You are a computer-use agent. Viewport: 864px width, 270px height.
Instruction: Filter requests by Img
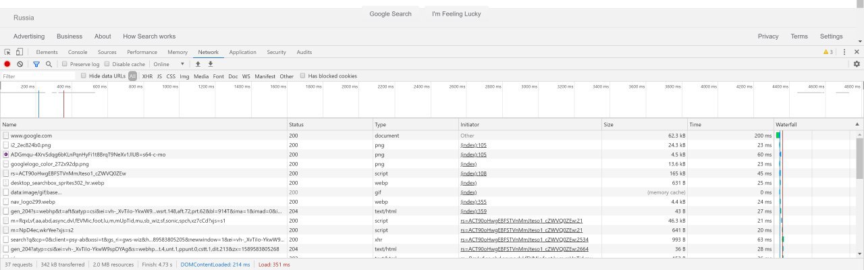click(184, 76)
